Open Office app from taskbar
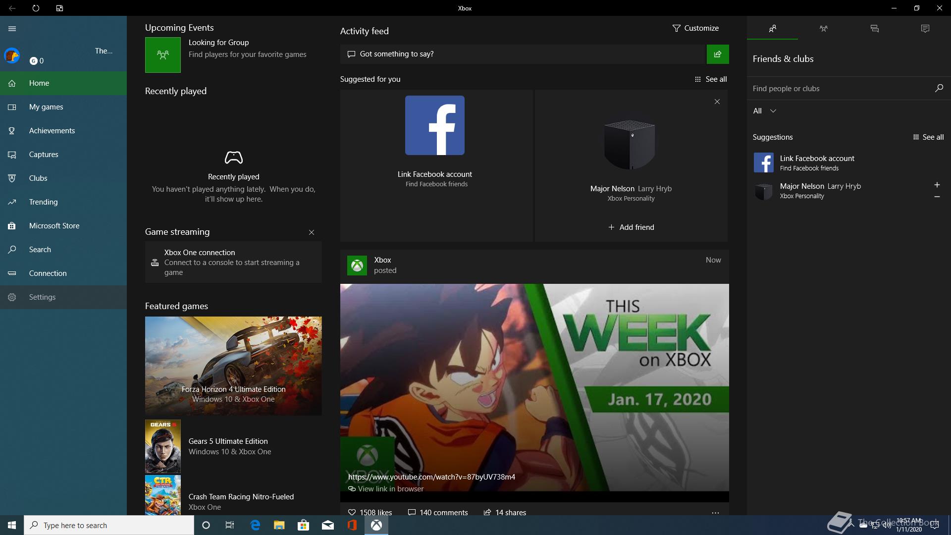The width and height of the screenshot is (951, 535). pyautogui.click(x=352, y=525)
